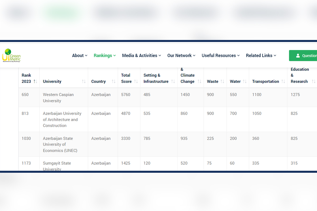317x211 pixels.
Task: Click Azerbaijan State University of Economics (UNEC)
Action: point(60,144)
